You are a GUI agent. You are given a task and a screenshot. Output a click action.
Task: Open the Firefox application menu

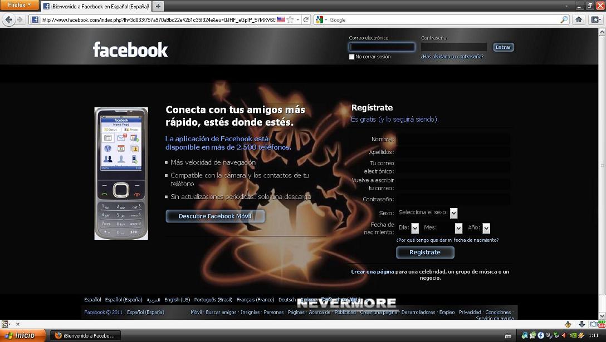click(x=19, y=5)
